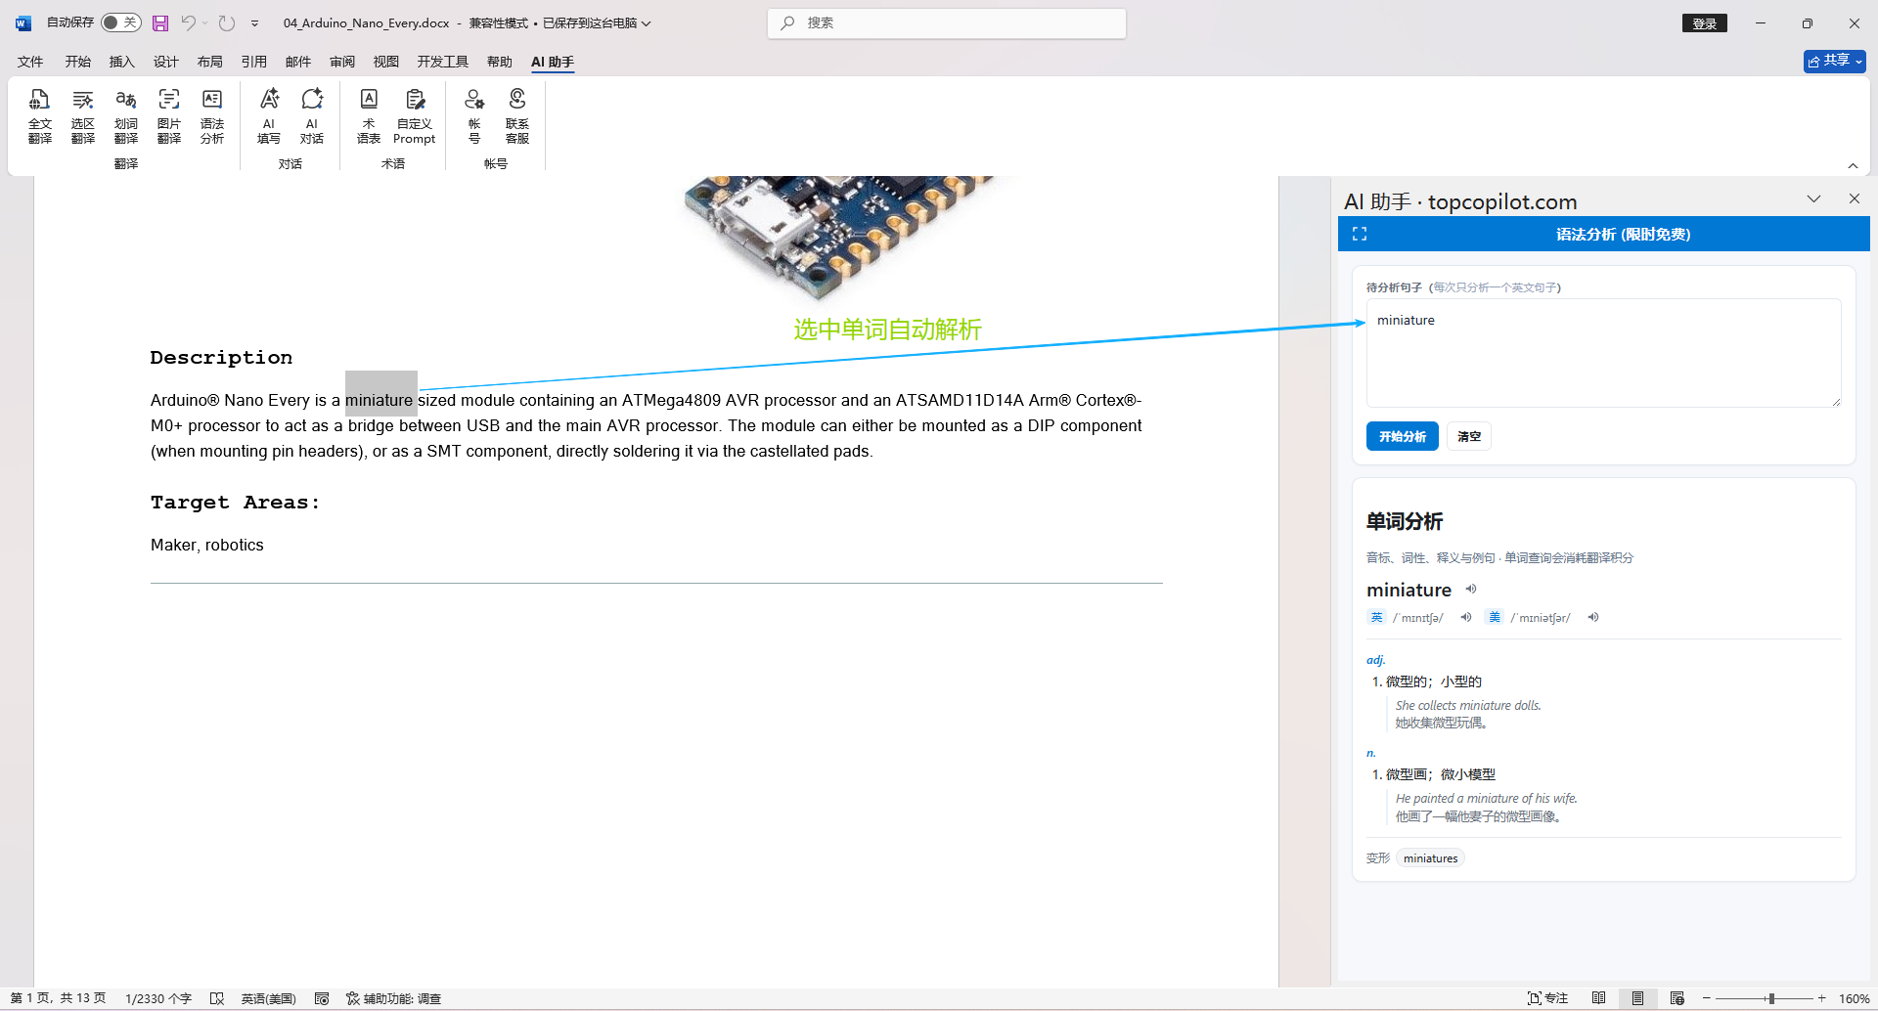
Task: Open the 帐号 account icon
Action: click(474, 115)
